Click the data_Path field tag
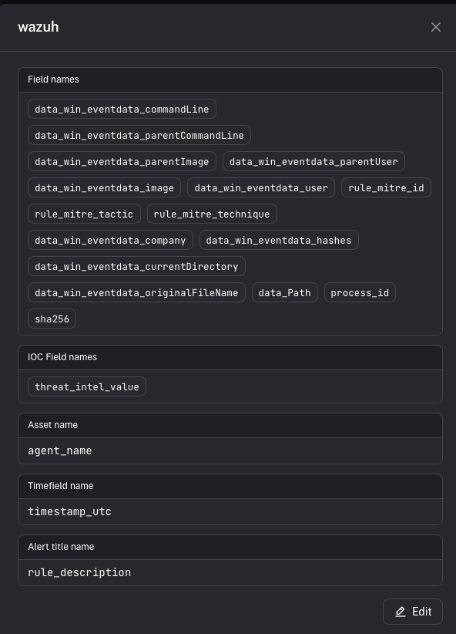The width and height of the screenshot is (456, 634). (x=284, y=292)
